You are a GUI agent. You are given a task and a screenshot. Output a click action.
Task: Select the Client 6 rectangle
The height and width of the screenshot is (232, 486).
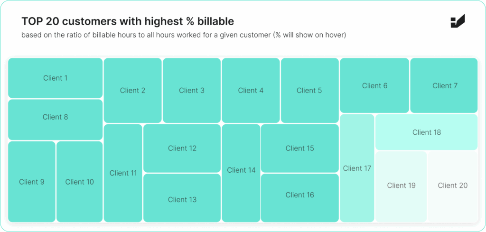(x=374, y=86)
